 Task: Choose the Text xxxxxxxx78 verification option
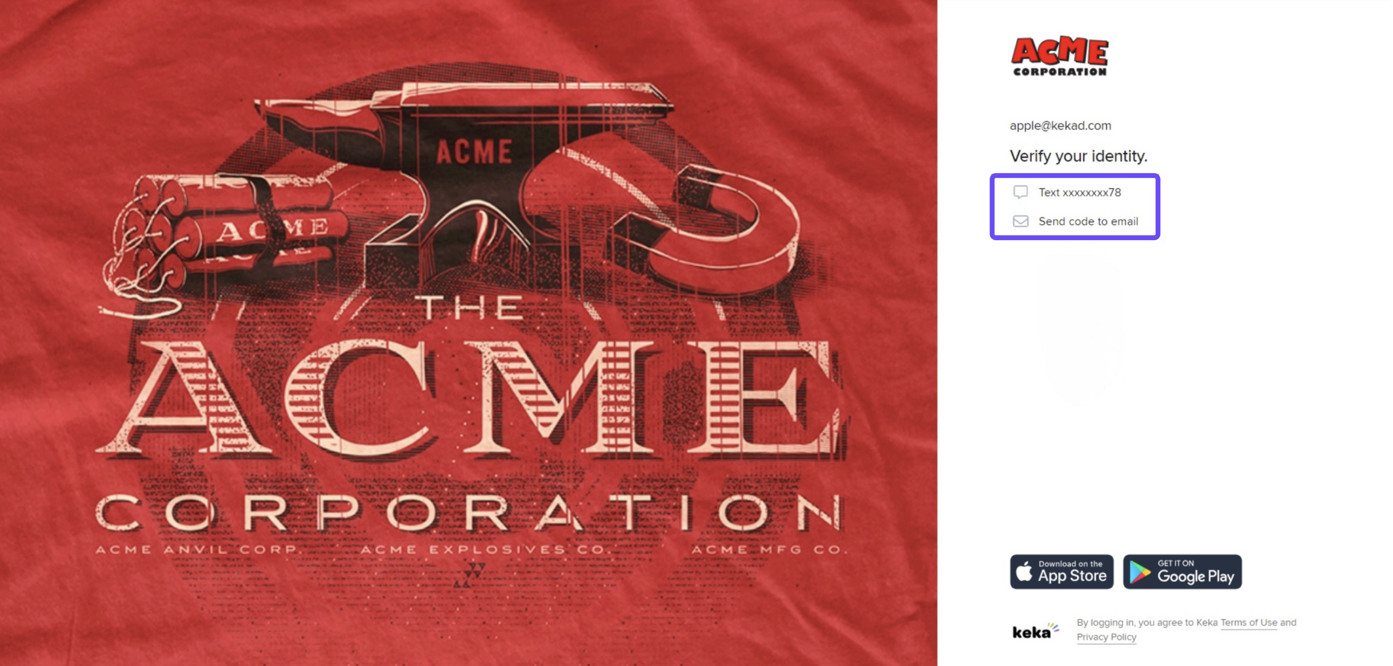coord(1074,192)
